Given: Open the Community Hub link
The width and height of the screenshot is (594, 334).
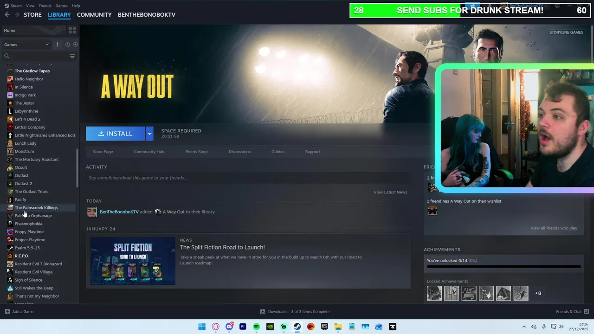Looking at the screenshot, I should [149, 152].
